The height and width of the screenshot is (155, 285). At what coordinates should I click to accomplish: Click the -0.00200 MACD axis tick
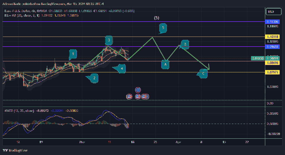[273, 134]
